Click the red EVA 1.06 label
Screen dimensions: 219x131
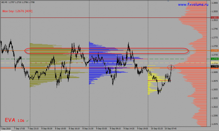click(x=15, y=120)
